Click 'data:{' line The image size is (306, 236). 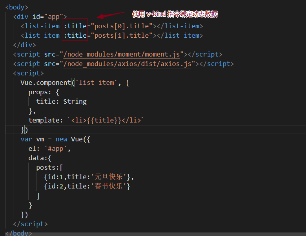[x=40, y=158]
